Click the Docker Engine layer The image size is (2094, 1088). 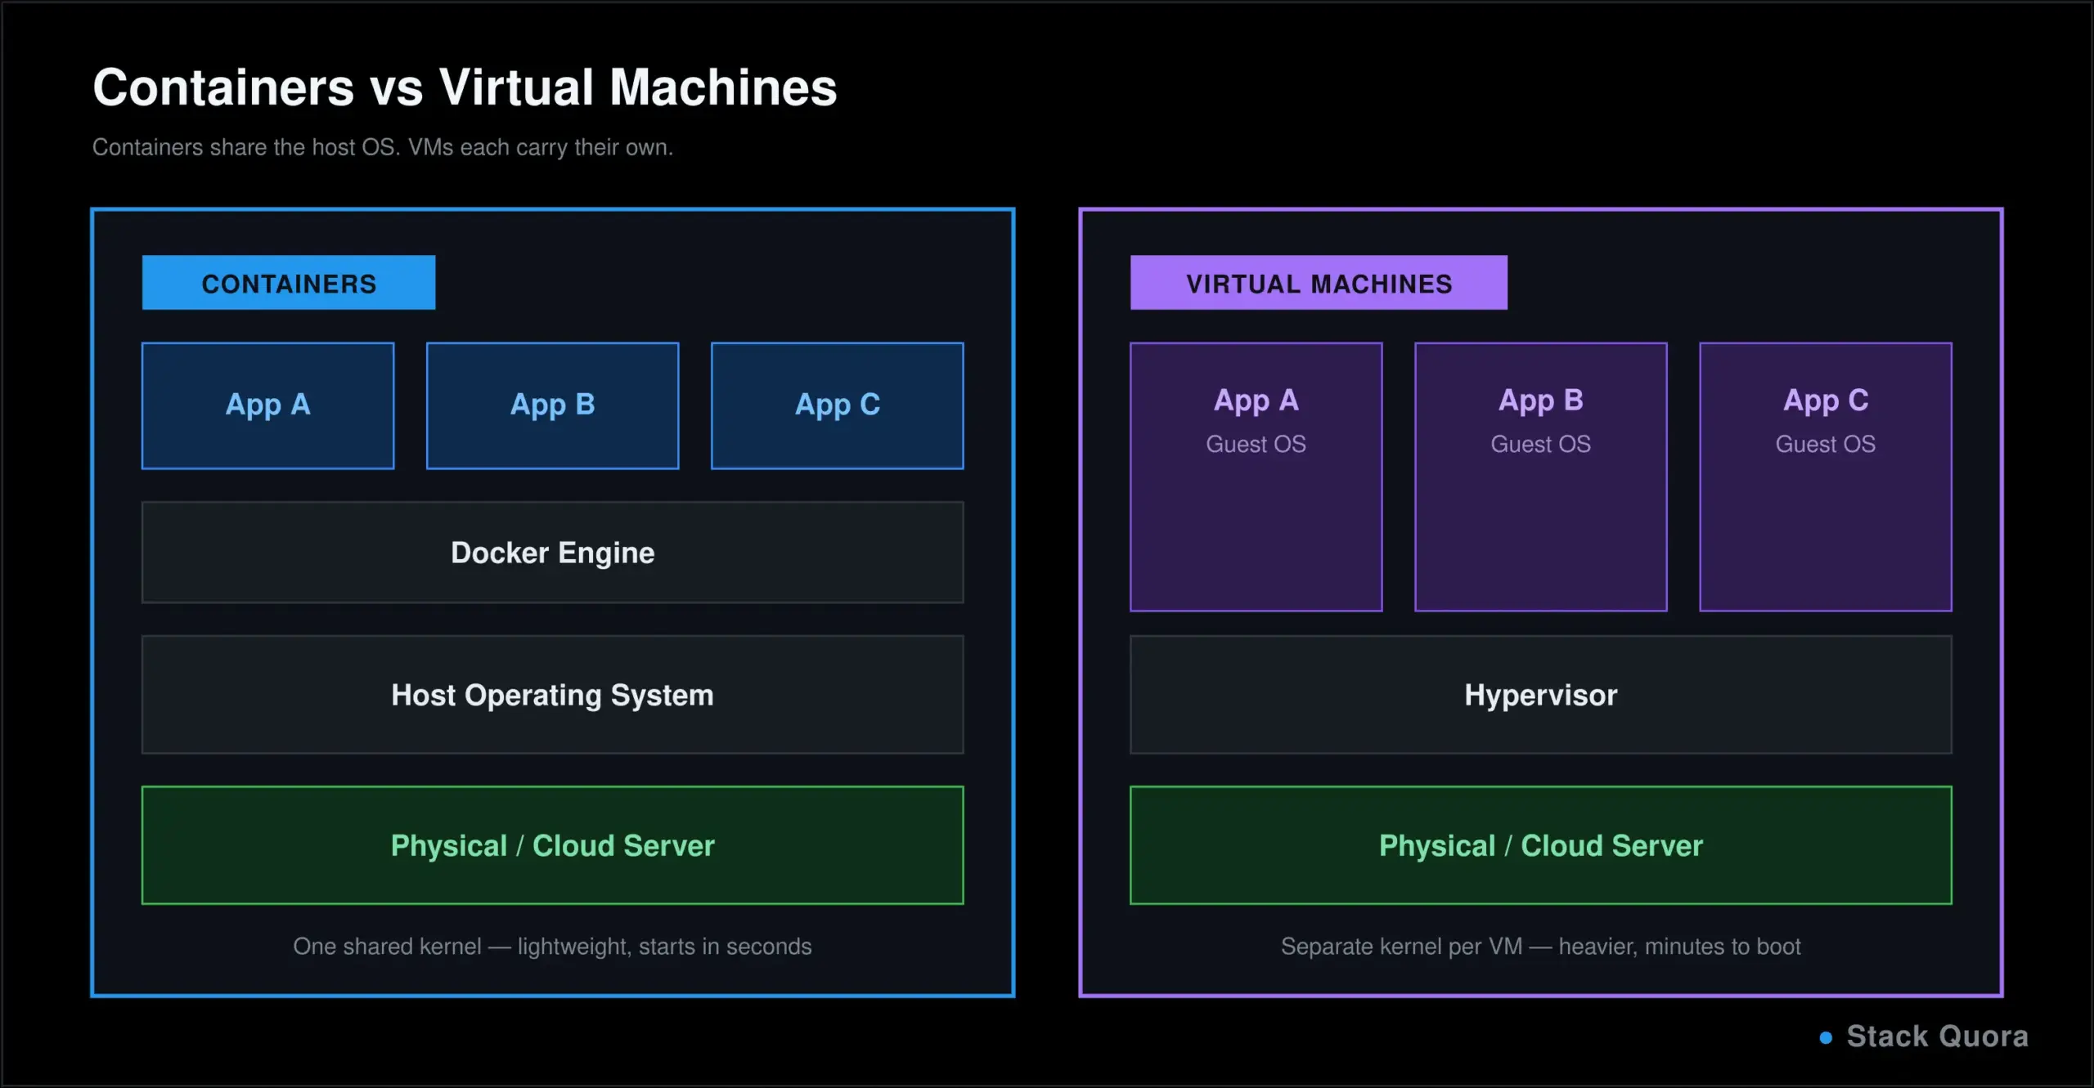pos(553,553)
